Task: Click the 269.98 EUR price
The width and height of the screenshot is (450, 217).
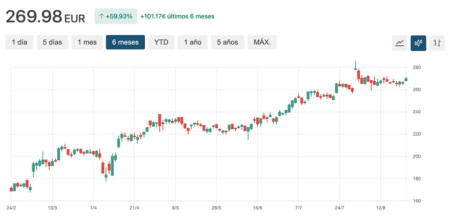Action: pyautogui.click(x=45, y=17)
